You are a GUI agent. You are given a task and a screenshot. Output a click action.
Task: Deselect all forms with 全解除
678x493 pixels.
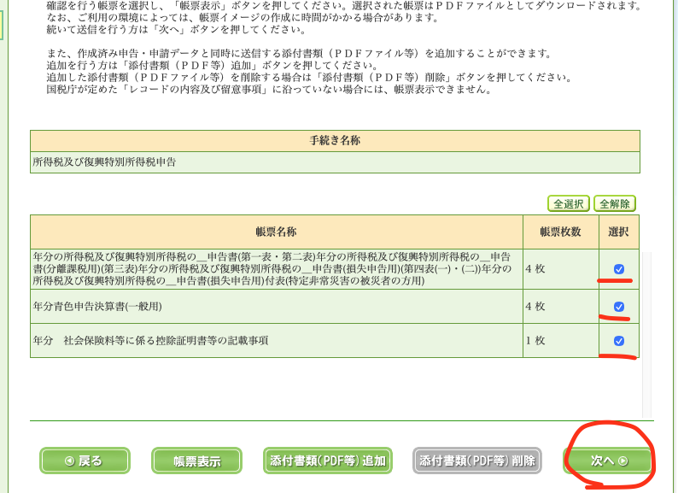615,203
